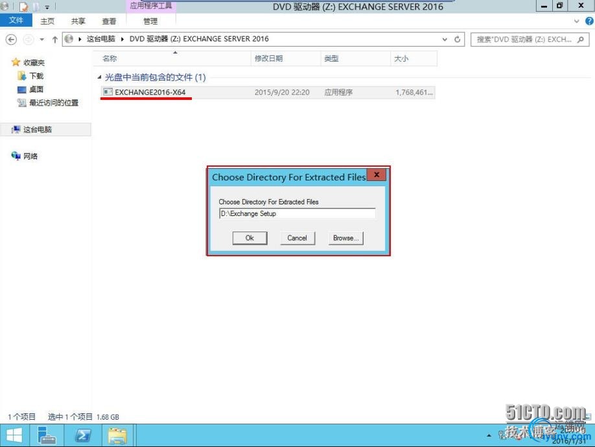Open File Explorer from taskbar
This screenshot has height=447, width=595.
pyautogui.click(x=117, y=435)
